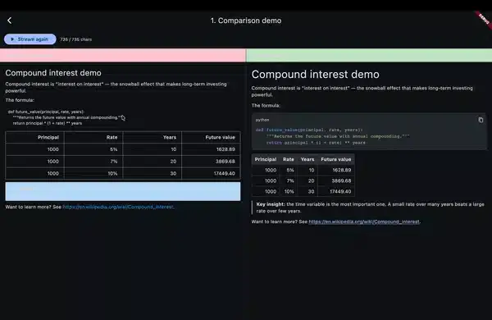The width and height of the screenshot is (492, 320).
Task: Click the return principal line in left pane
Action: click(x=48, y=123)
